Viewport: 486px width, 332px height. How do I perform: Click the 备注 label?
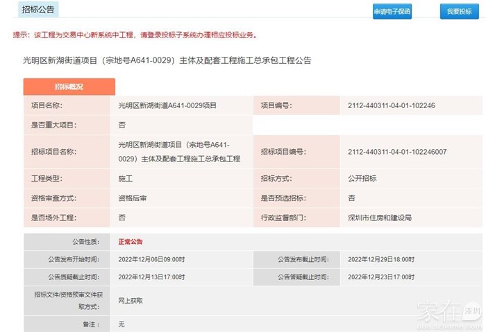[x=91, y=324]
